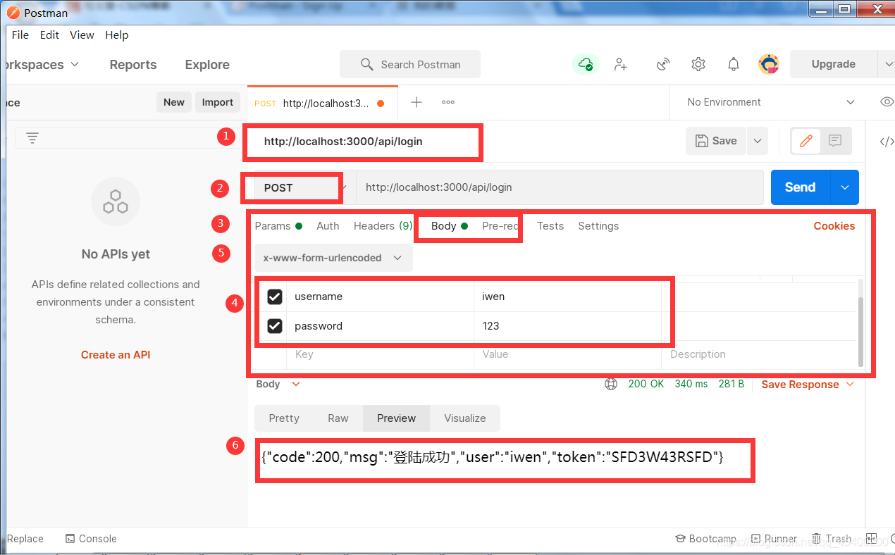This screenshot has height=555, width=895.
Task: Click the Import button
Action: [x=218, y=102]
